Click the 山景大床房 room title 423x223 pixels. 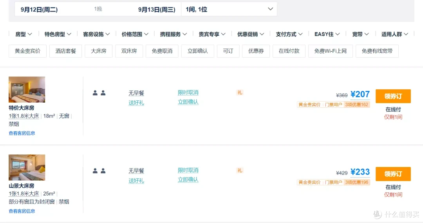pyautogui.click(x=22, y=186)
